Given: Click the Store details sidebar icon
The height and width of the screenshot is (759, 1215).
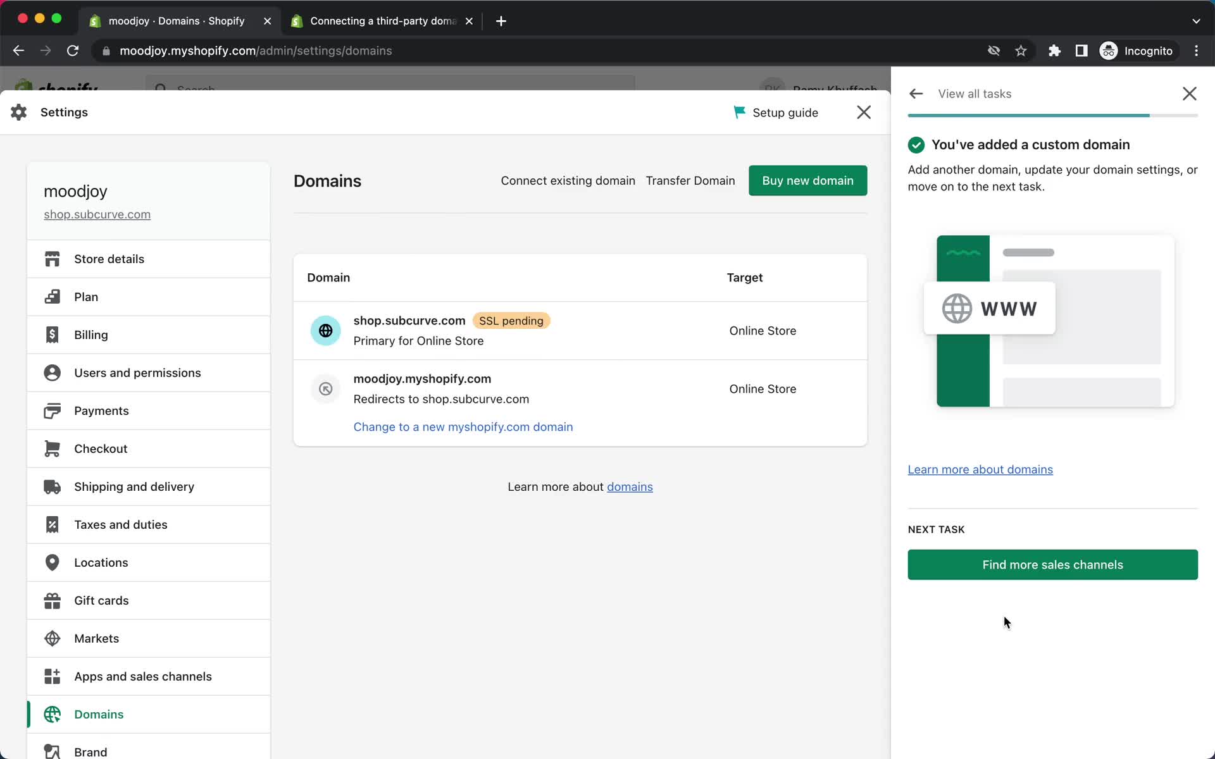Looking at the screenshot, I should click(52, 259).
